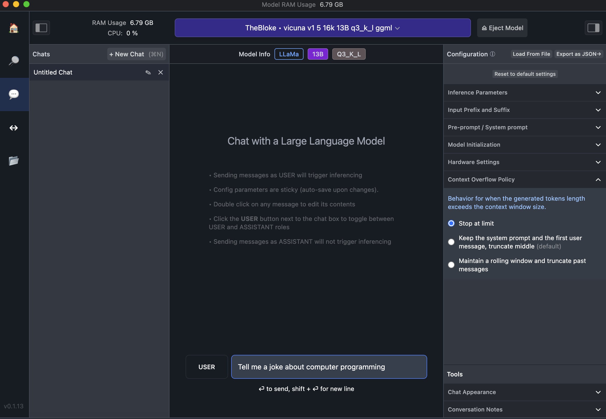
Task: Click the Configuration info icon
Action: tap(492, 54)
